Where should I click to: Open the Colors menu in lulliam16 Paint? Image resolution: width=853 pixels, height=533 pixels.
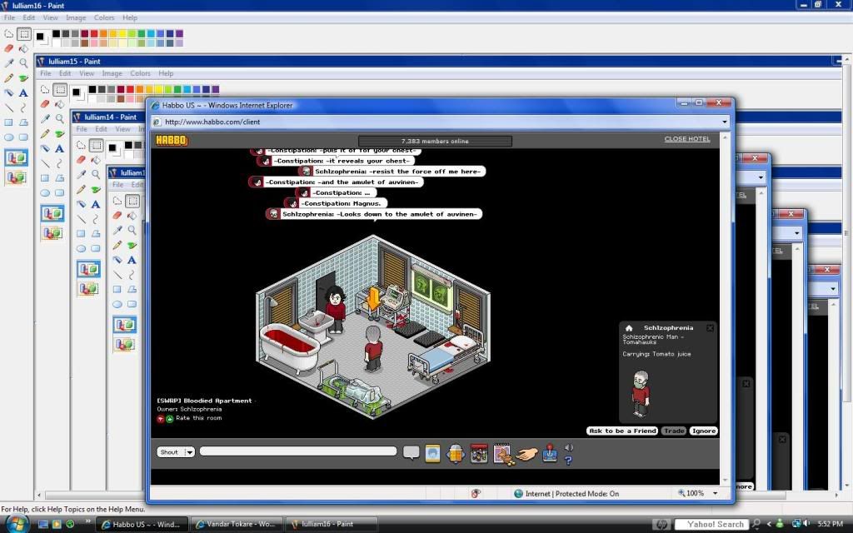coord(104,17)
